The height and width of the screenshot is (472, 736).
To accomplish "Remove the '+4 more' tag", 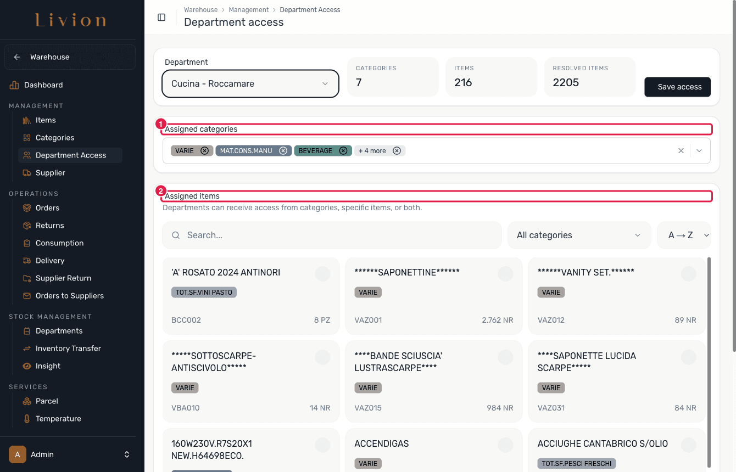I will click(397, 151).
